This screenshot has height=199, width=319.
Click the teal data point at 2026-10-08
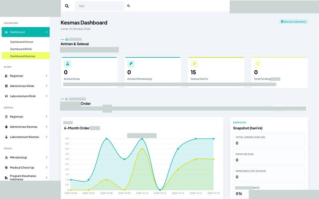[x=107, y=139]
